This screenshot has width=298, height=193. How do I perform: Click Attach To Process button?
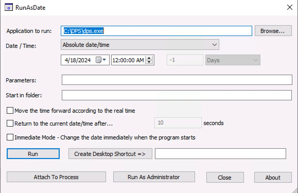pos(56,177)
